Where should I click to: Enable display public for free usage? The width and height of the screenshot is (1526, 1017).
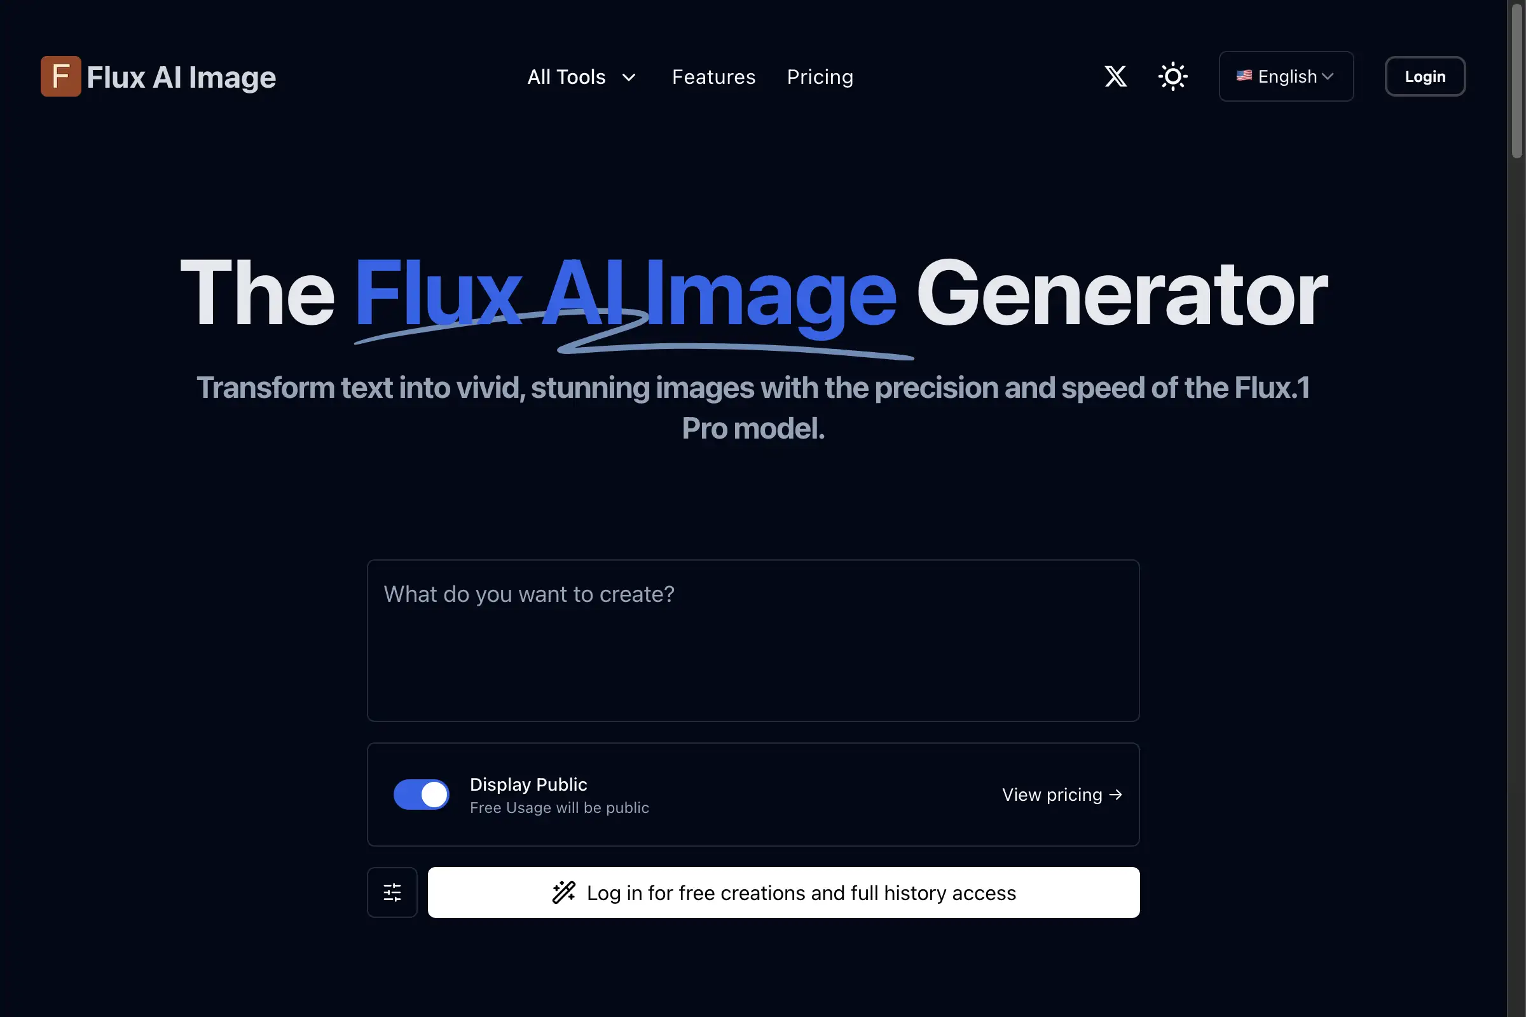420,795
